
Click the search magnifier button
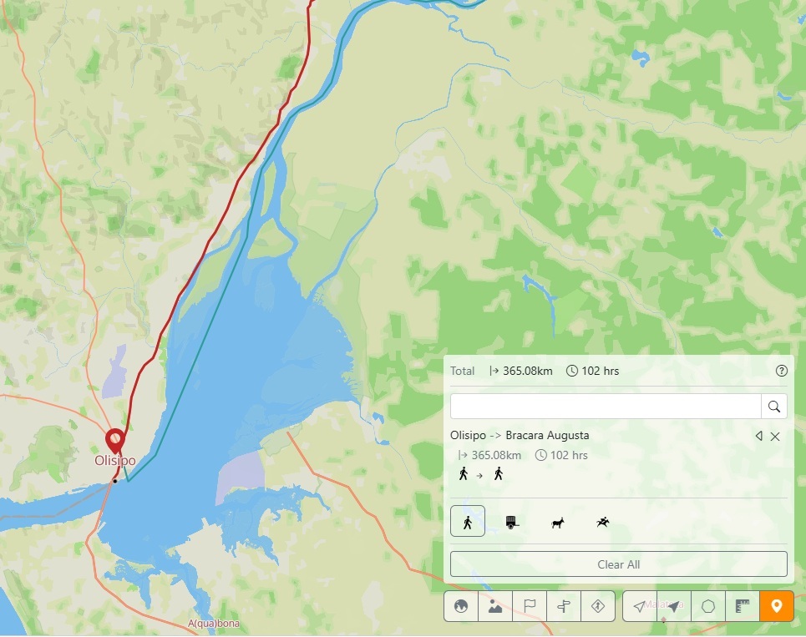pyautogui.click(x=773, y=407)
